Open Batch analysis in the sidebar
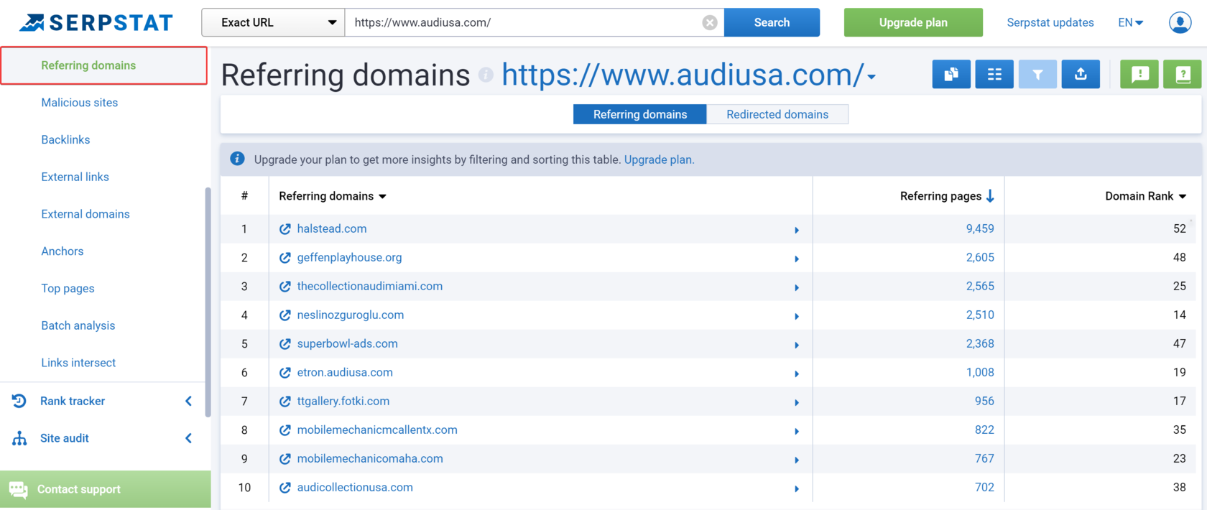This screenshot has width=1207, height=510. (x=78, y=326)
